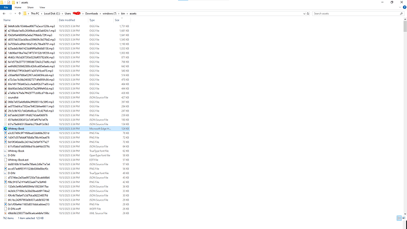The width and height of the screenshot is (407, 229).
Task: Click icon of the 180 KB JSON file
Action: pyautogui.click(x=5, y=120)
